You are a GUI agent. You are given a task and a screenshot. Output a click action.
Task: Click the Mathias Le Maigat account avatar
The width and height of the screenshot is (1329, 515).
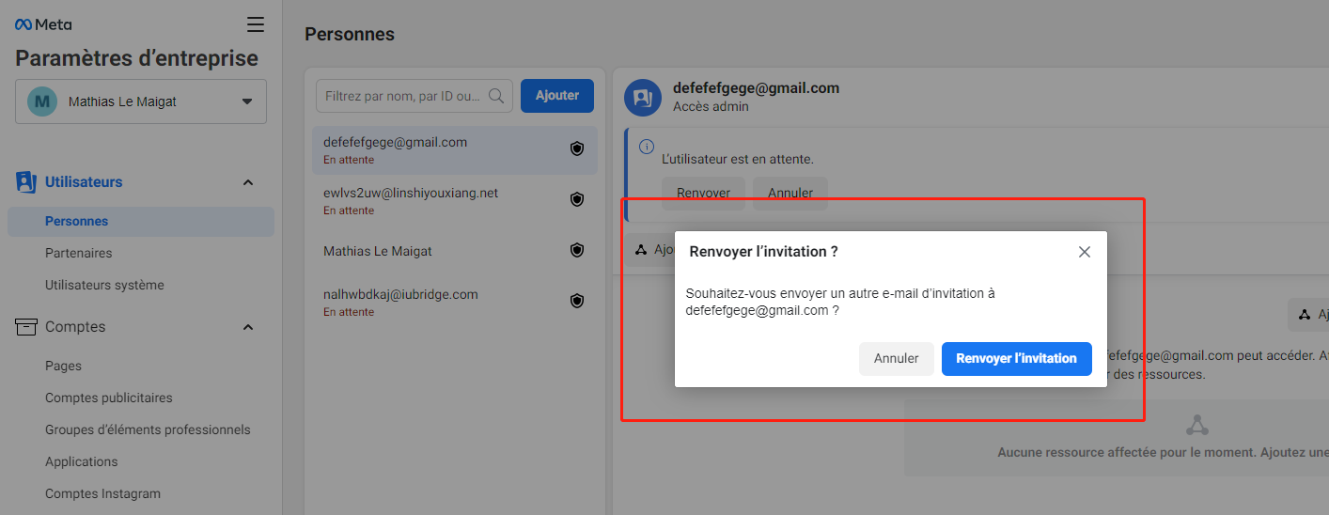click(42, 101)
